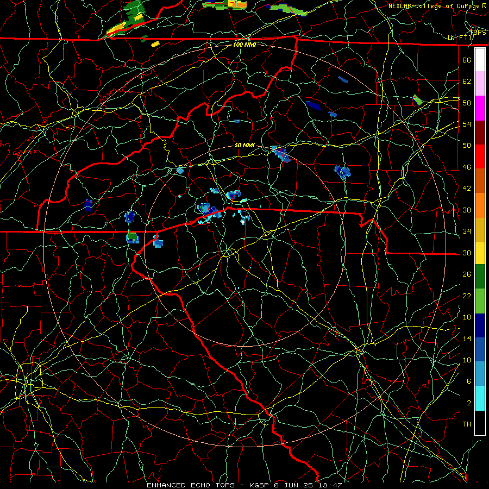489x489 pixels.
Task: Click the "100 NMI" range ring label
Action: coord(244,45)
